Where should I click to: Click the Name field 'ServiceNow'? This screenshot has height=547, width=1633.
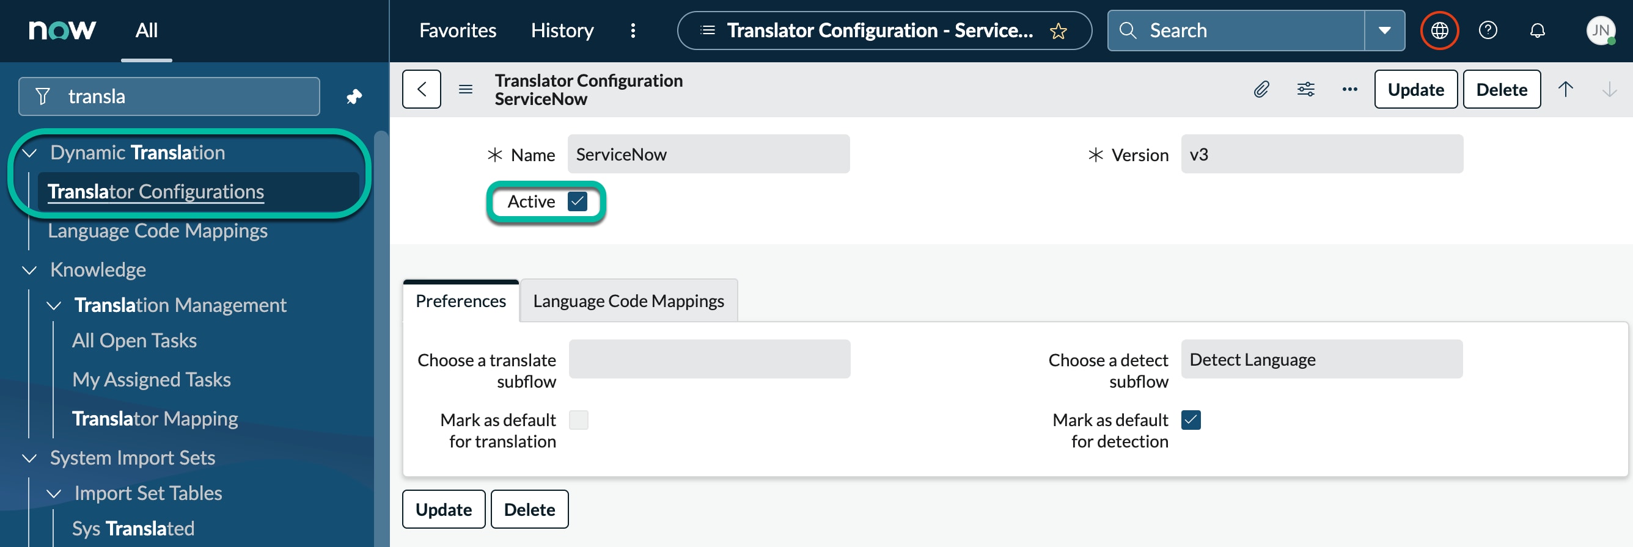[708, 154]
